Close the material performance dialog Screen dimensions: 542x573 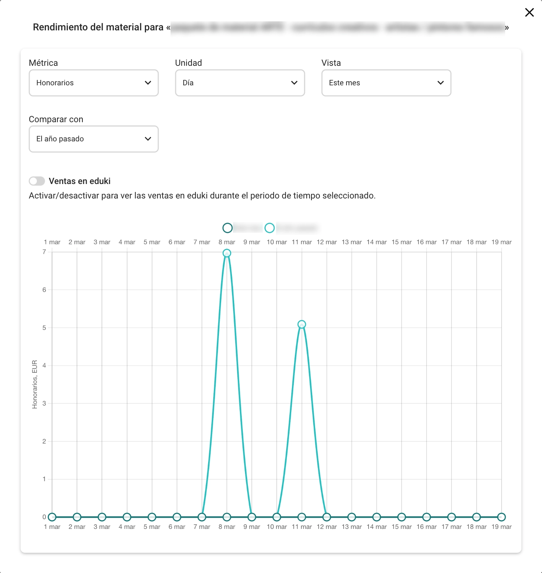click(x=529, y=13)
